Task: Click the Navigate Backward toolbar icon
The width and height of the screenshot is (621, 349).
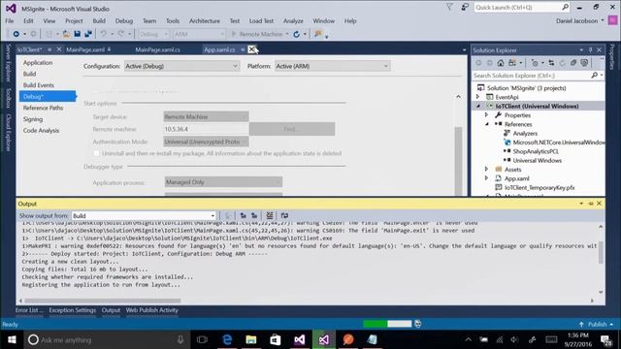Action: coord(16,34)
